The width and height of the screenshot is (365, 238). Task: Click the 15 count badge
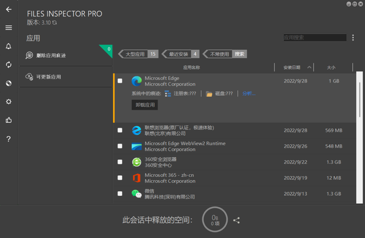click(x=153, y=54)
